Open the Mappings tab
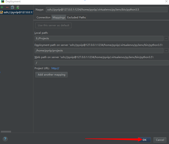This screenshot has height=144, width=169. [x=59, y=17]
